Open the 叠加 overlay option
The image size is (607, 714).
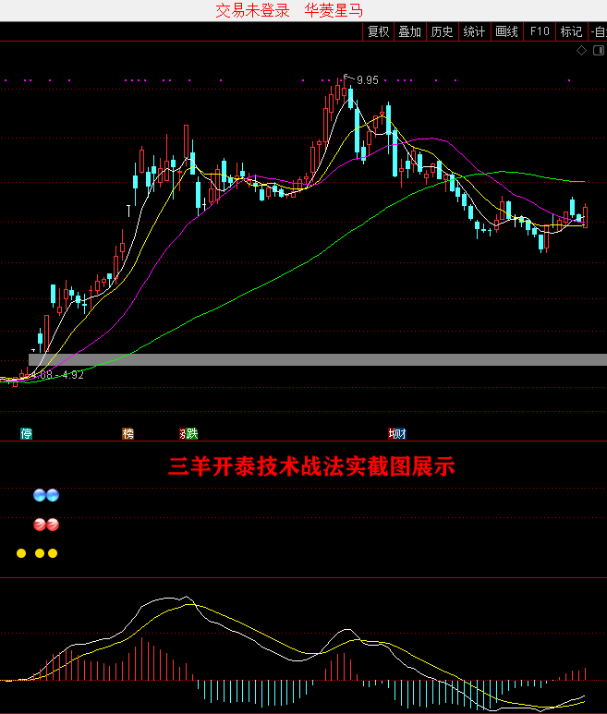click(x=409, y=31)
